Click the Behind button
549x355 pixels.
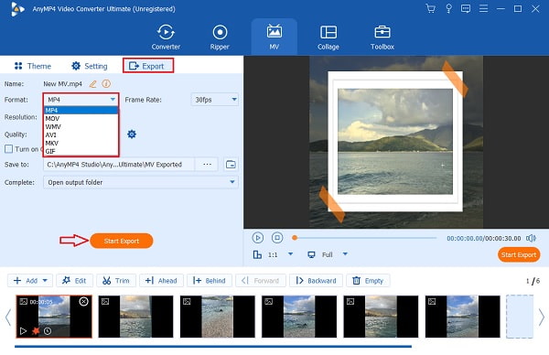tap(209, 281)
